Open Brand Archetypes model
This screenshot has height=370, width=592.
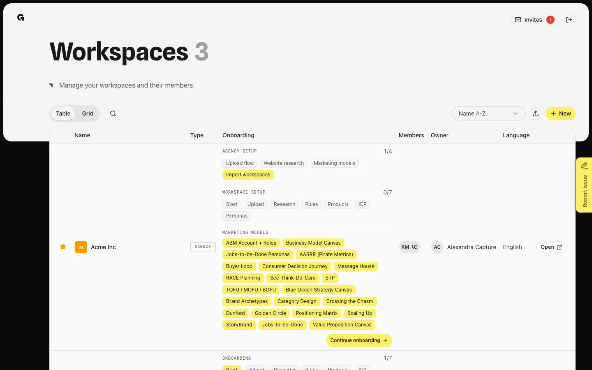click(247, 301)
